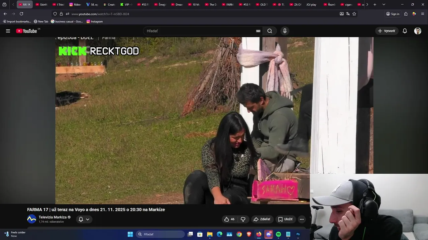Image resolution: width=428 pixels, height=240 pixels.
Task: Open the account avatar menu
Action: point(418,31)
